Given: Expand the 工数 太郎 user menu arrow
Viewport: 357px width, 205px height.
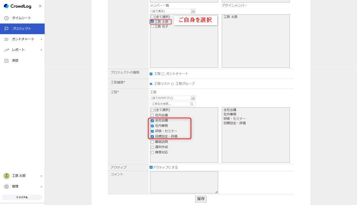Looking at the screenshot, I should click(41, 176).
